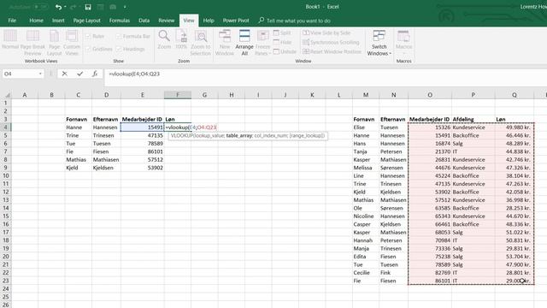Open the Help tab
This screenshot has width=547, height=308.
209,21
